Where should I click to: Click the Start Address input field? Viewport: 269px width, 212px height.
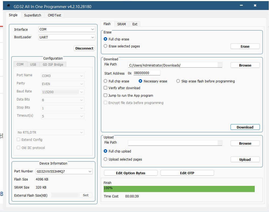[147, 73]
